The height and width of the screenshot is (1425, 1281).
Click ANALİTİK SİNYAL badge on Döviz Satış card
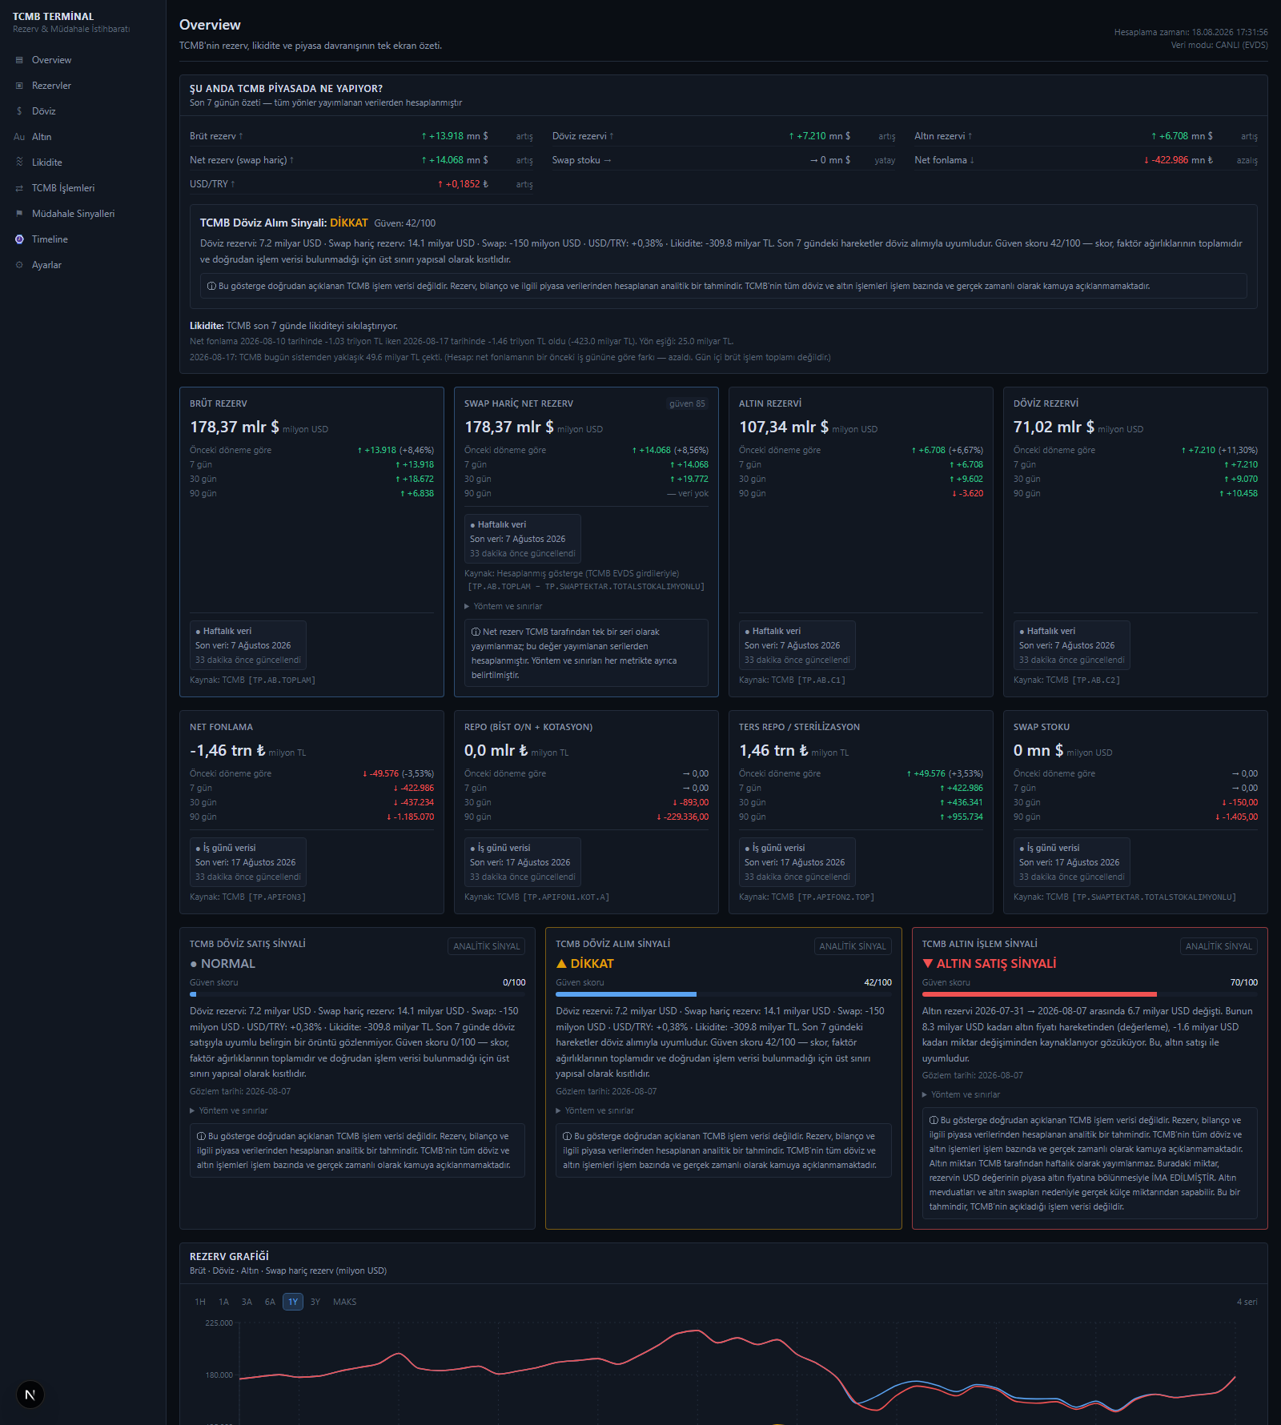(x=486, y=946)
